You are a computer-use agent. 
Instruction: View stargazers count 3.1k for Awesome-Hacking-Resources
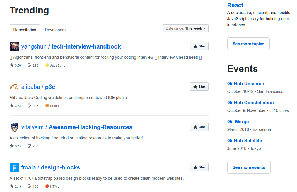[x=16, y=146]
